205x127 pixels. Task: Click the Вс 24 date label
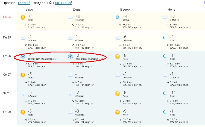click(x=7, y=17)
